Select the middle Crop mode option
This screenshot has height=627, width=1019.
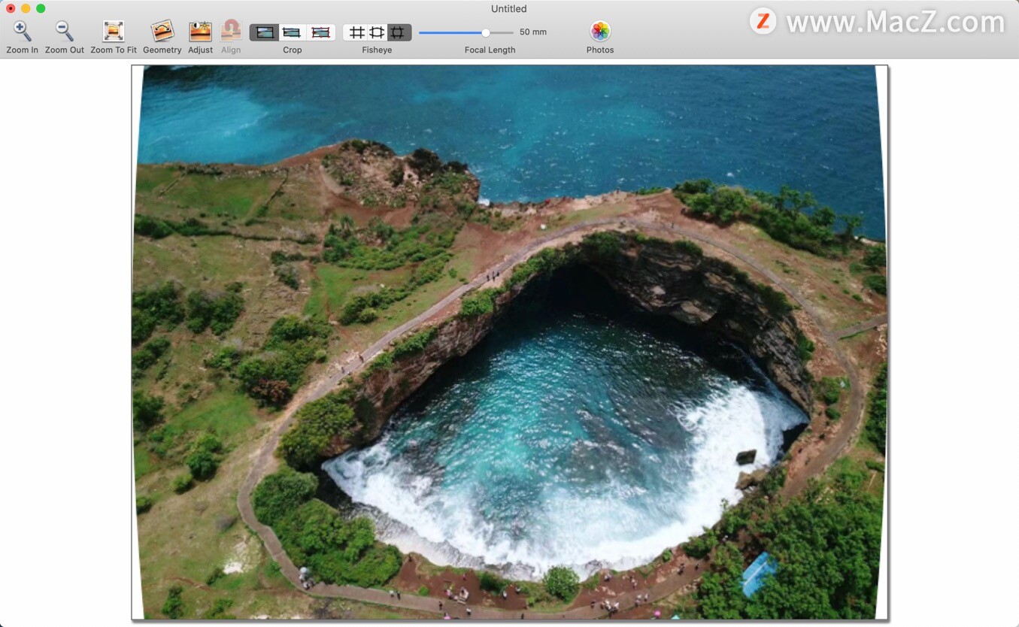(x=293, y=32)
